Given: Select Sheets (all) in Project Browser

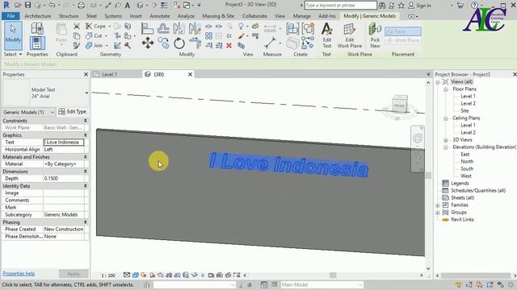Looking at the screenshot, I should click(463, 197).
